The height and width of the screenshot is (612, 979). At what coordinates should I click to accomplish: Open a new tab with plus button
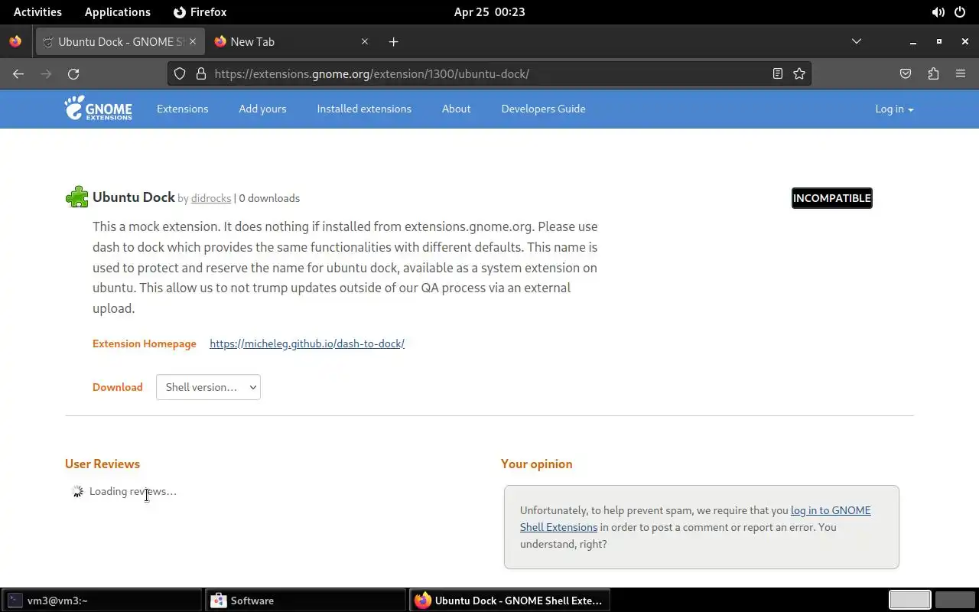[x=393, y=41]
